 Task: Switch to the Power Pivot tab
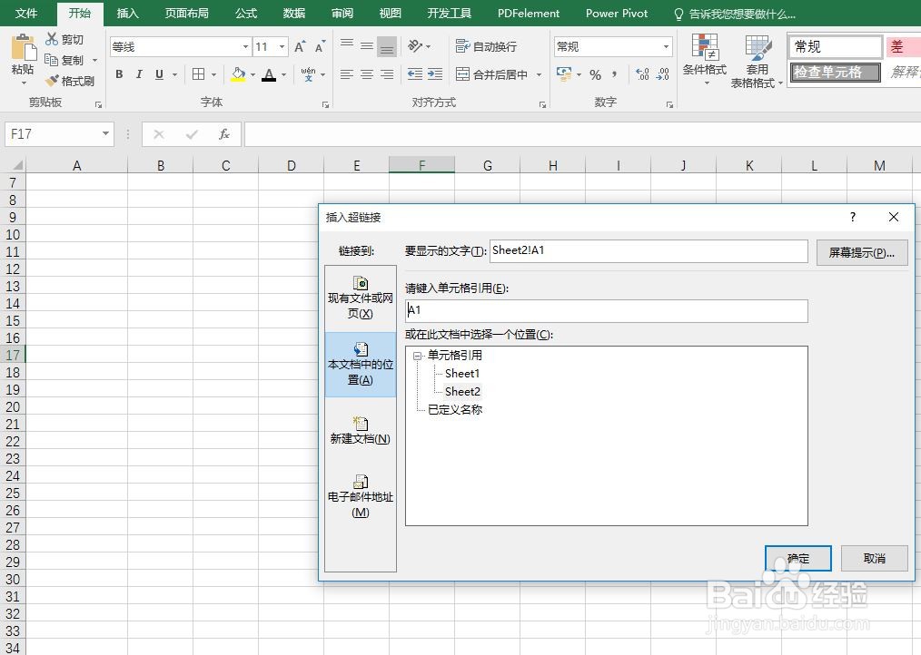(617, 13)
